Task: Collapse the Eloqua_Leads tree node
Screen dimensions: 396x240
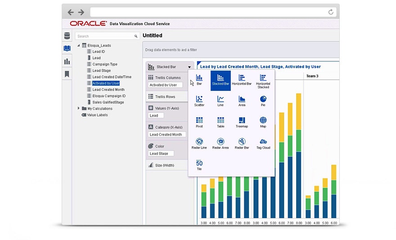Action: coord(79,45)
